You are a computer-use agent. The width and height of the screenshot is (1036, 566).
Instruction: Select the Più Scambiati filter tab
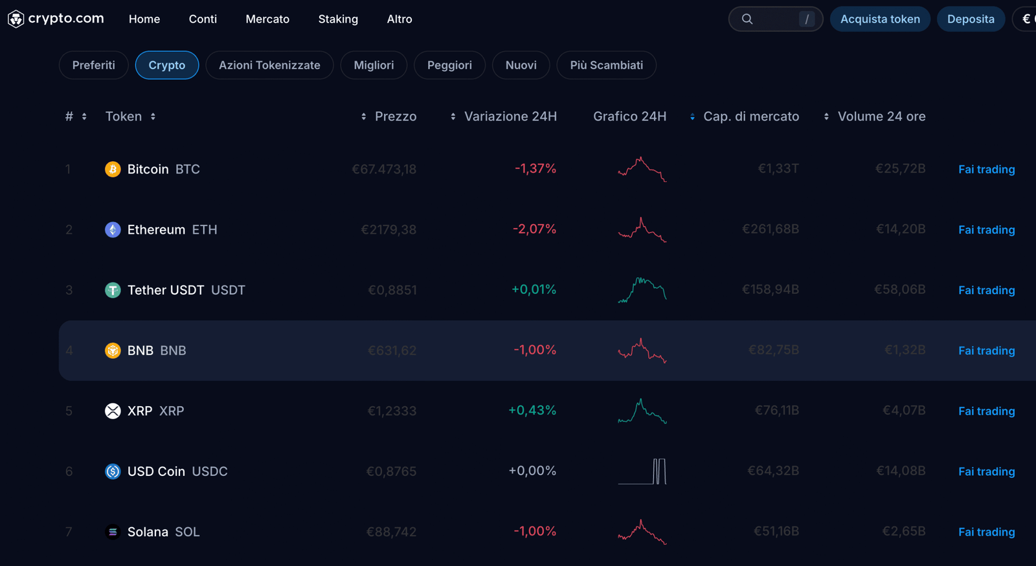pyautogui.click(x=607, y=65)
